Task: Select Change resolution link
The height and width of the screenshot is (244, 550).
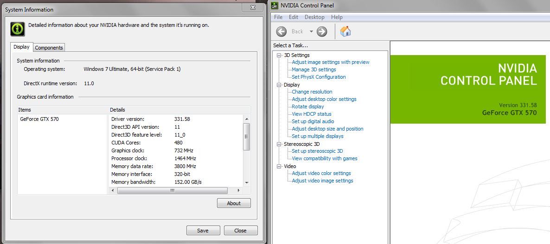Action: pos(312,92)
